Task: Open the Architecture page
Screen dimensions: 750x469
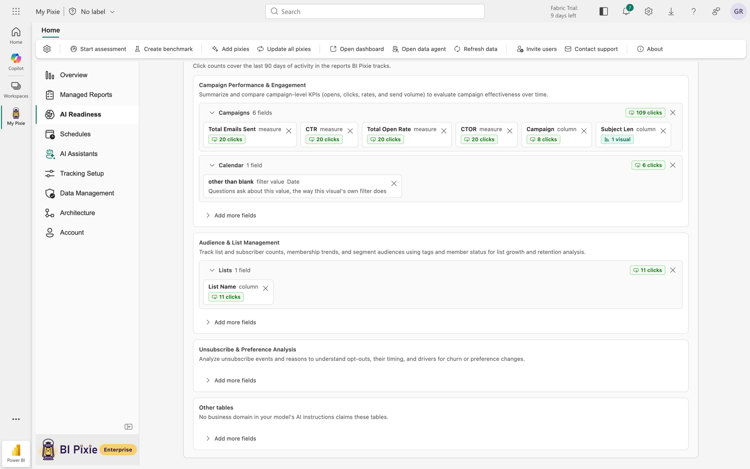Action: coord(87,213)
